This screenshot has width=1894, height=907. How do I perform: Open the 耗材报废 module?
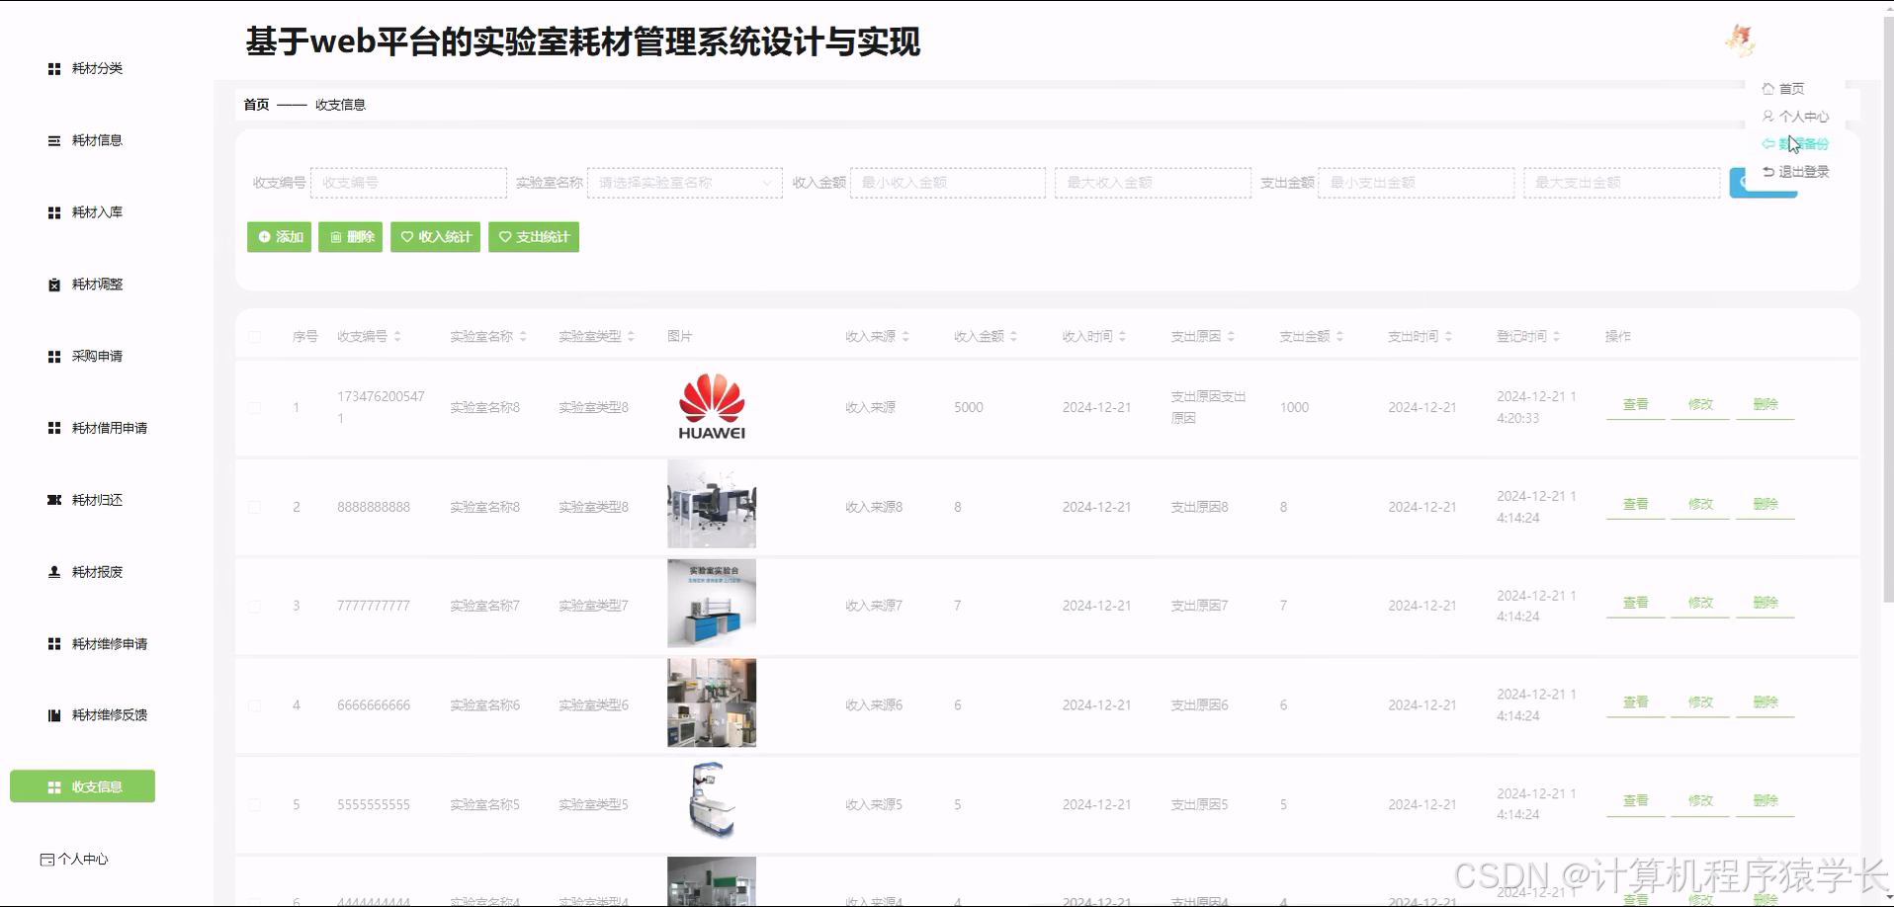(x=94, y=571)
